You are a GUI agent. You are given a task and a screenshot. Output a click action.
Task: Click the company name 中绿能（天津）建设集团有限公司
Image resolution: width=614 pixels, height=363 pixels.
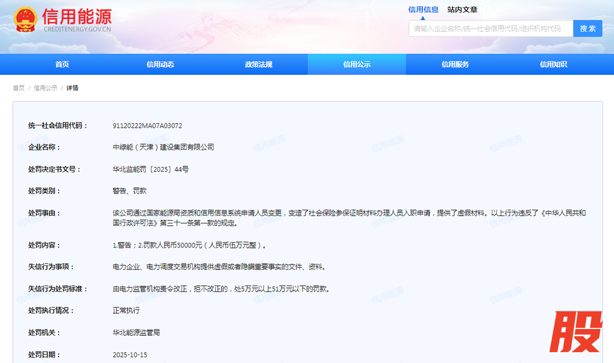tap(163, 147)
